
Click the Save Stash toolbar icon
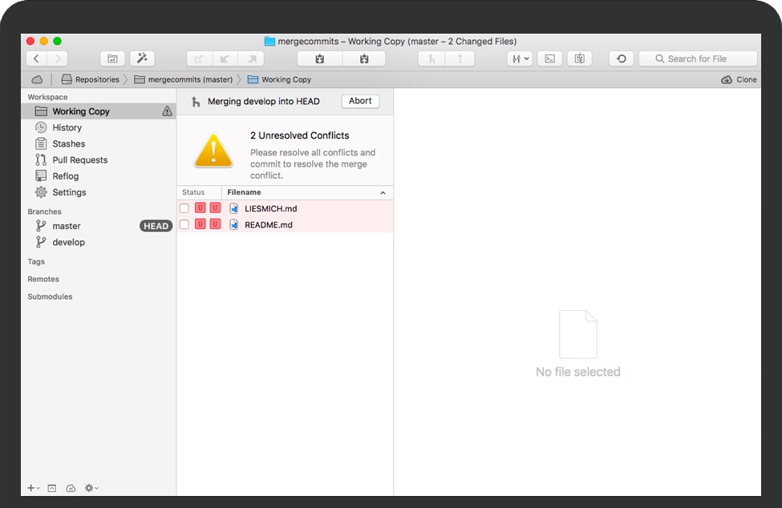point(319,58)
